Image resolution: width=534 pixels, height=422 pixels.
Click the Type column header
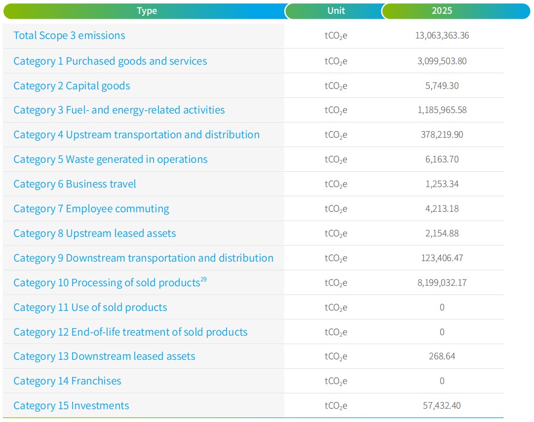(x=147, y=11)
